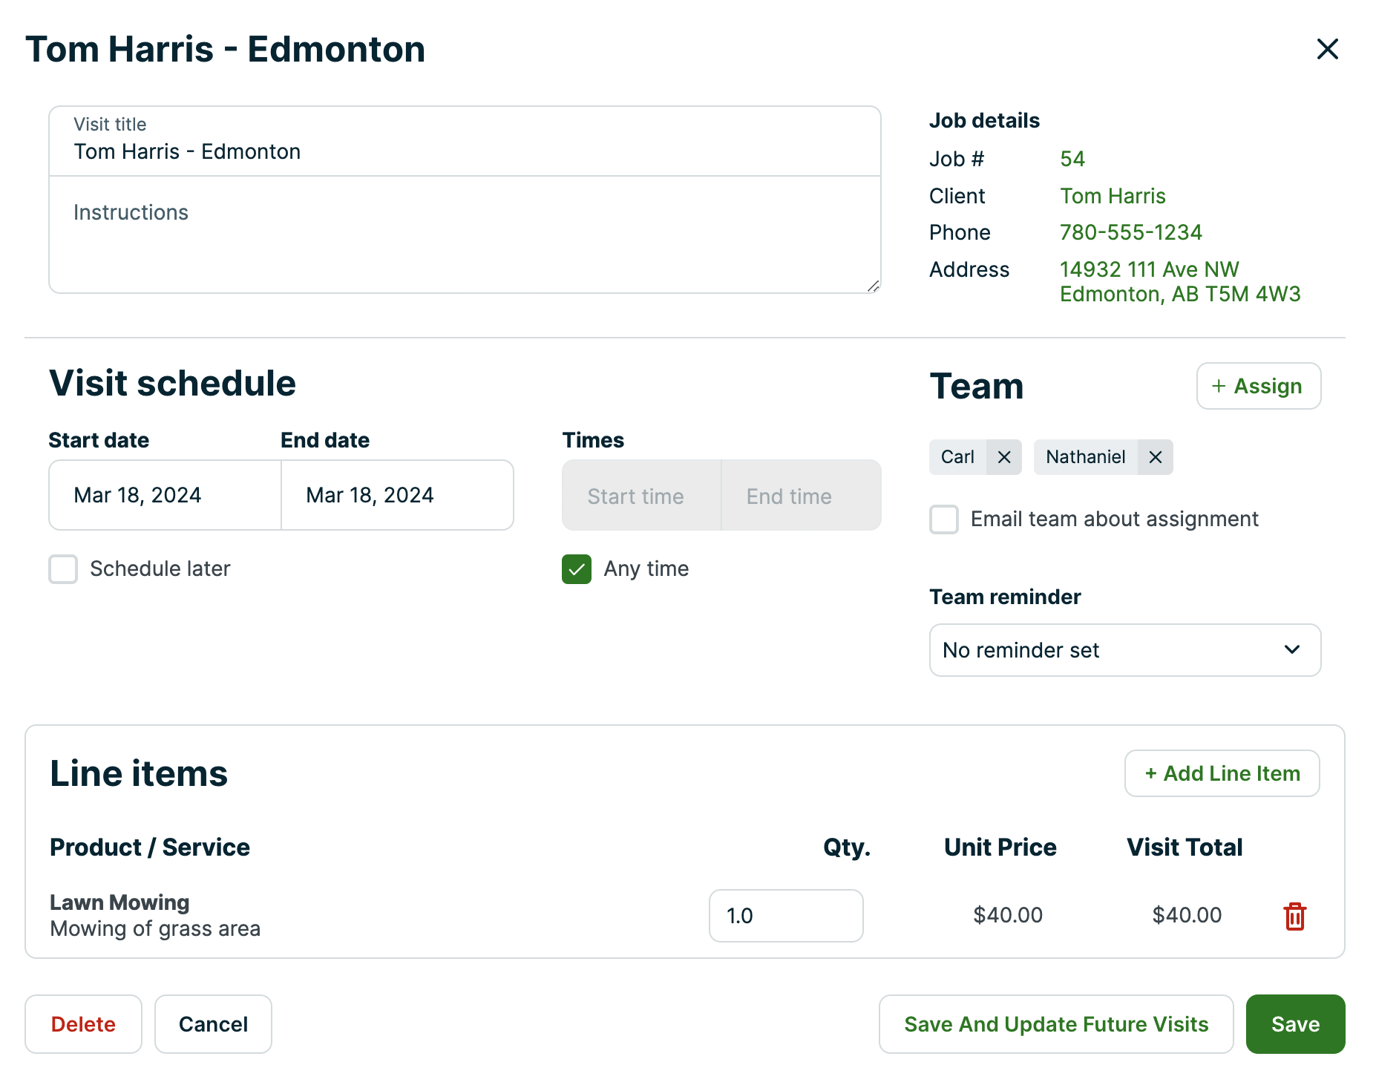
Task: Click the phone number 780-555-1234
Action: (x=1130, y=232)
